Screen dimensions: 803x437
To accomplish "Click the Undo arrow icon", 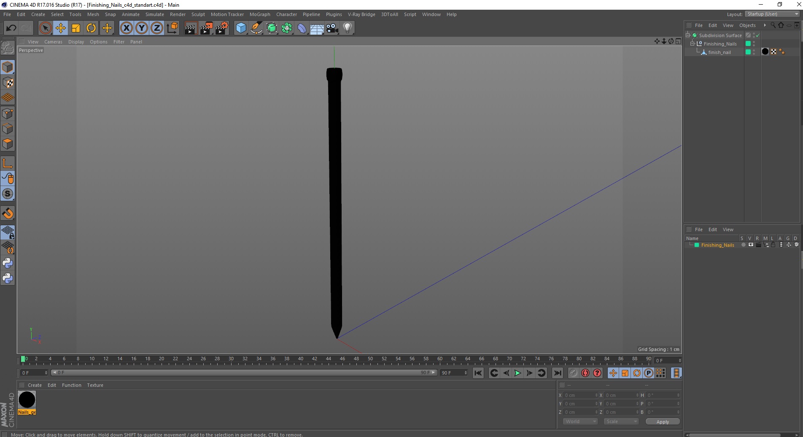I will 11,28.
